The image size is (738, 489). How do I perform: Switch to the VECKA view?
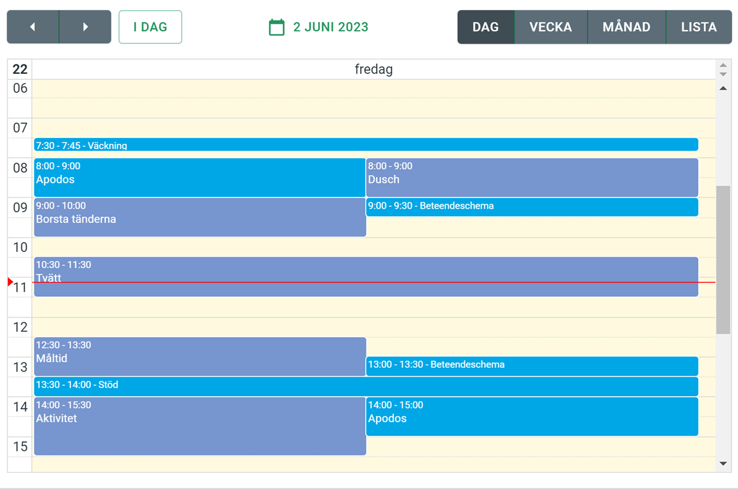click(x=551, y=27)
